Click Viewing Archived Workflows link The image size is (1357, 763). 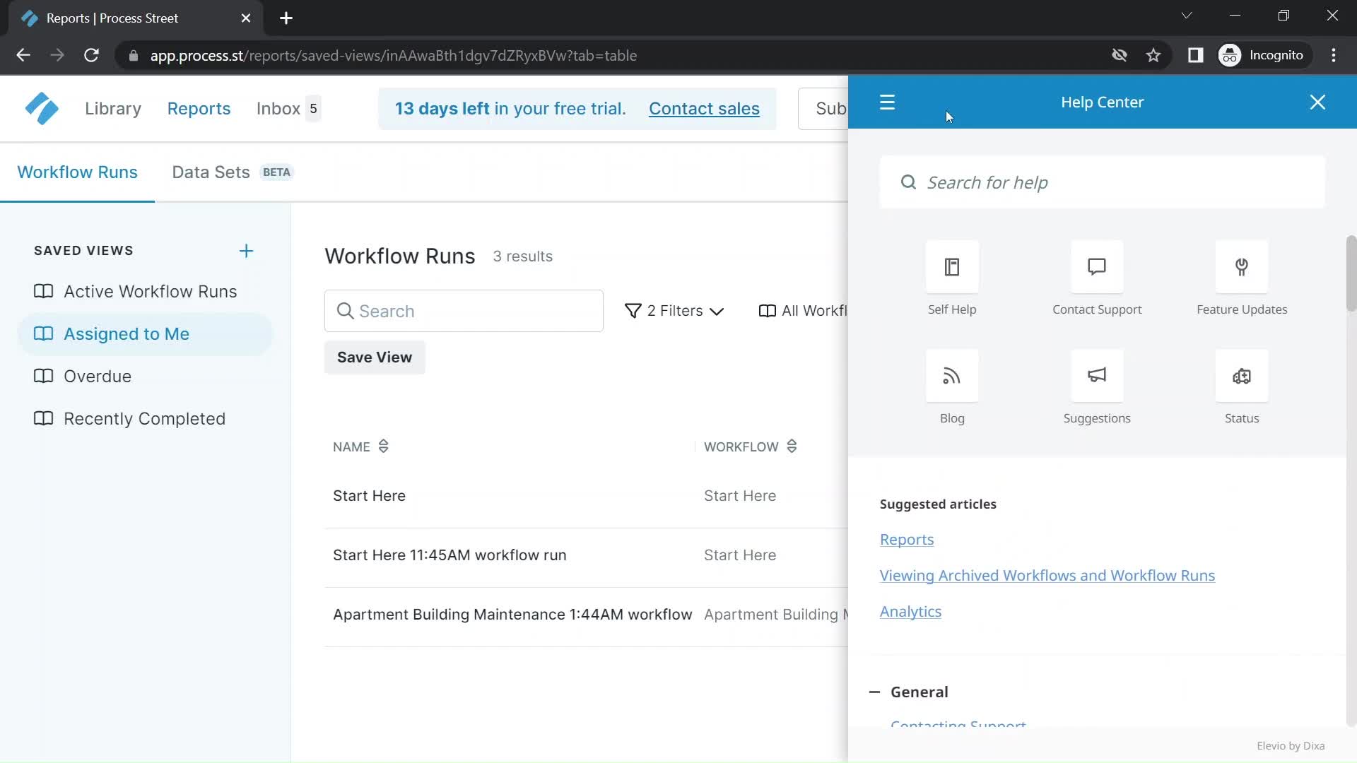click(x=1047, y=576)
